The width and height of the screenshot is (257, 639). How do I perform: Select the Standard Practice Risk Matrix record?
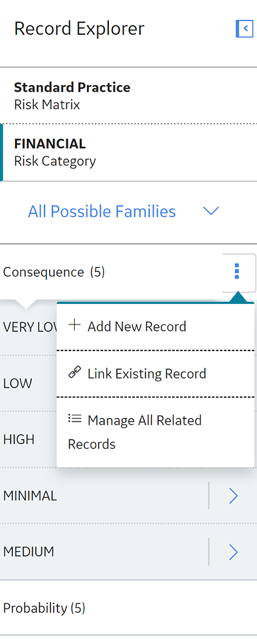click(x=128, y=96)
